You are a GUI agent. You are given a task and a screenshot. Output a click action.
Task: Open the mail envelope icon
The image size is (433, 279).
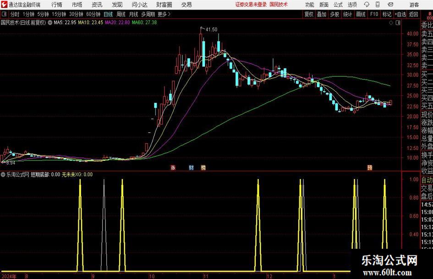[390, 5]
